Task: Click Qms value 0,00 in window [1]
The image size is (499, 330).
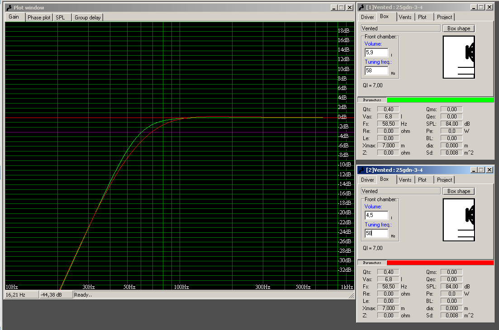Action: (x=451, y=109)
